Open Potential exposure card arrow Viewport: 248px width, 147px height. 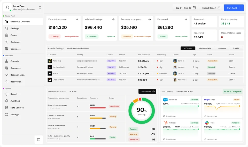click(77, 19)
